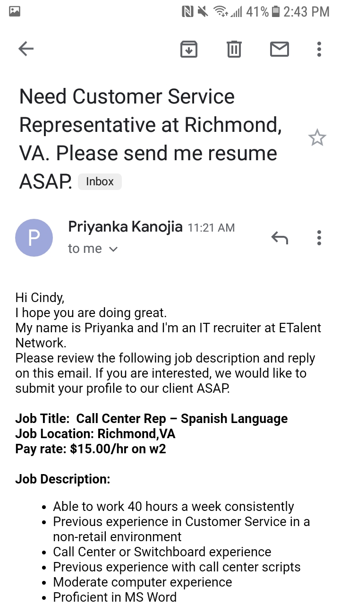
Task: Expand recipient details beside 'to me'
Action: tap(113, 249)
